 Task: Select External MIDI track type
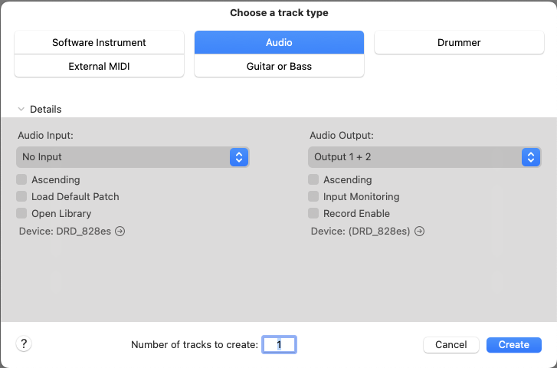99,67
